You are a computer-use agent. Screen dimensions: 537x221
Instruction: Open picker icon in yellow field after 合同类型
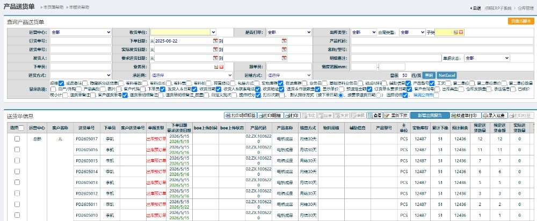coord(456,32)
